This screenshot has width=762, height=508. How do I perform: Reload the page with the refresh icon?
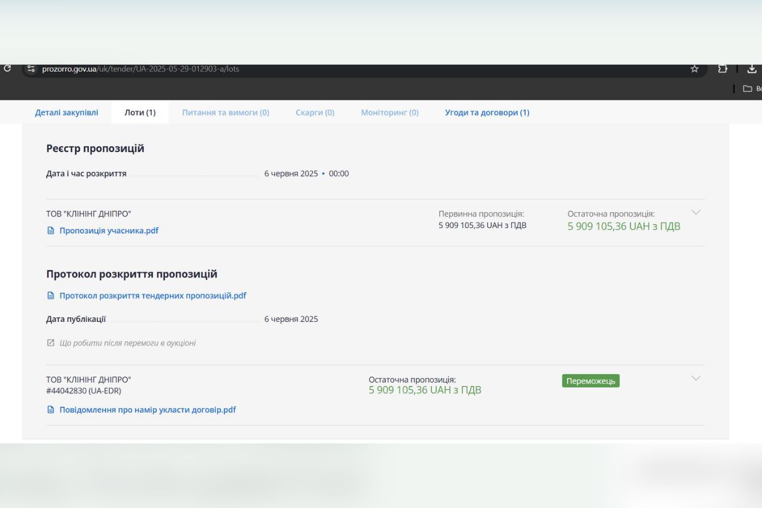[8, 69]
